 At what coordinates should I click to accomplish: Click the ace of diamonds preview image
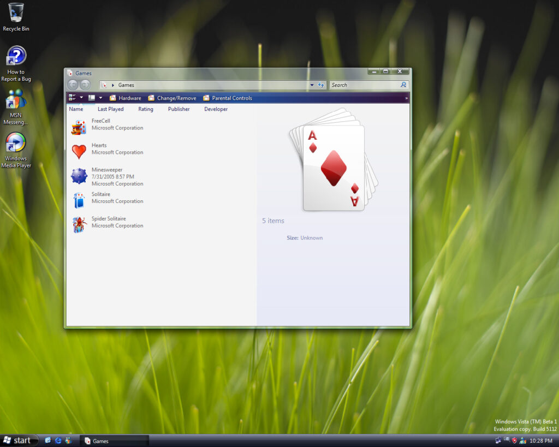334,160
